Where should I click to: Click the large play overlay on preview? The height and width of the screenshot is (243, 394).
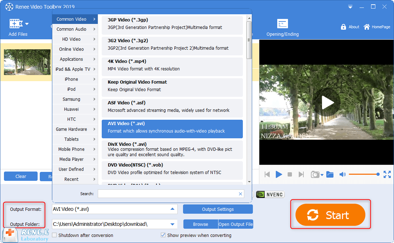(x=326, y=103)
